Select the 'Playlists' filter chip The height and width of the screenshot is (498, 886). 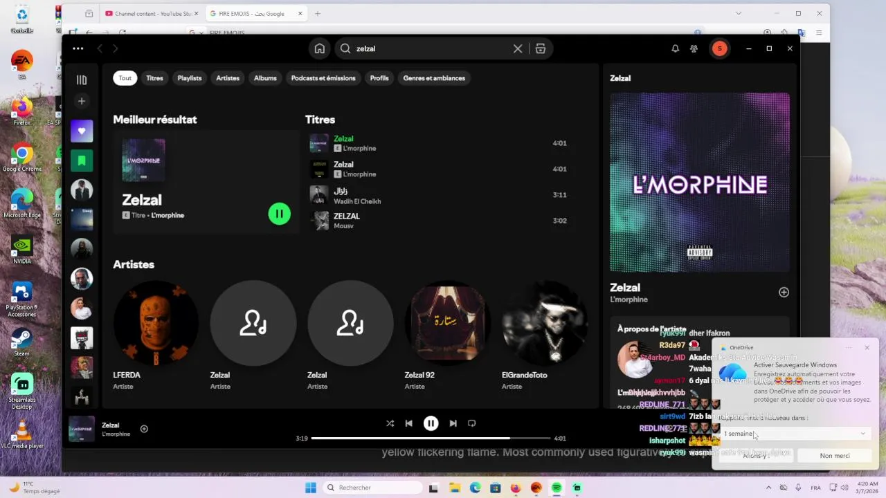tap(190, 78)
